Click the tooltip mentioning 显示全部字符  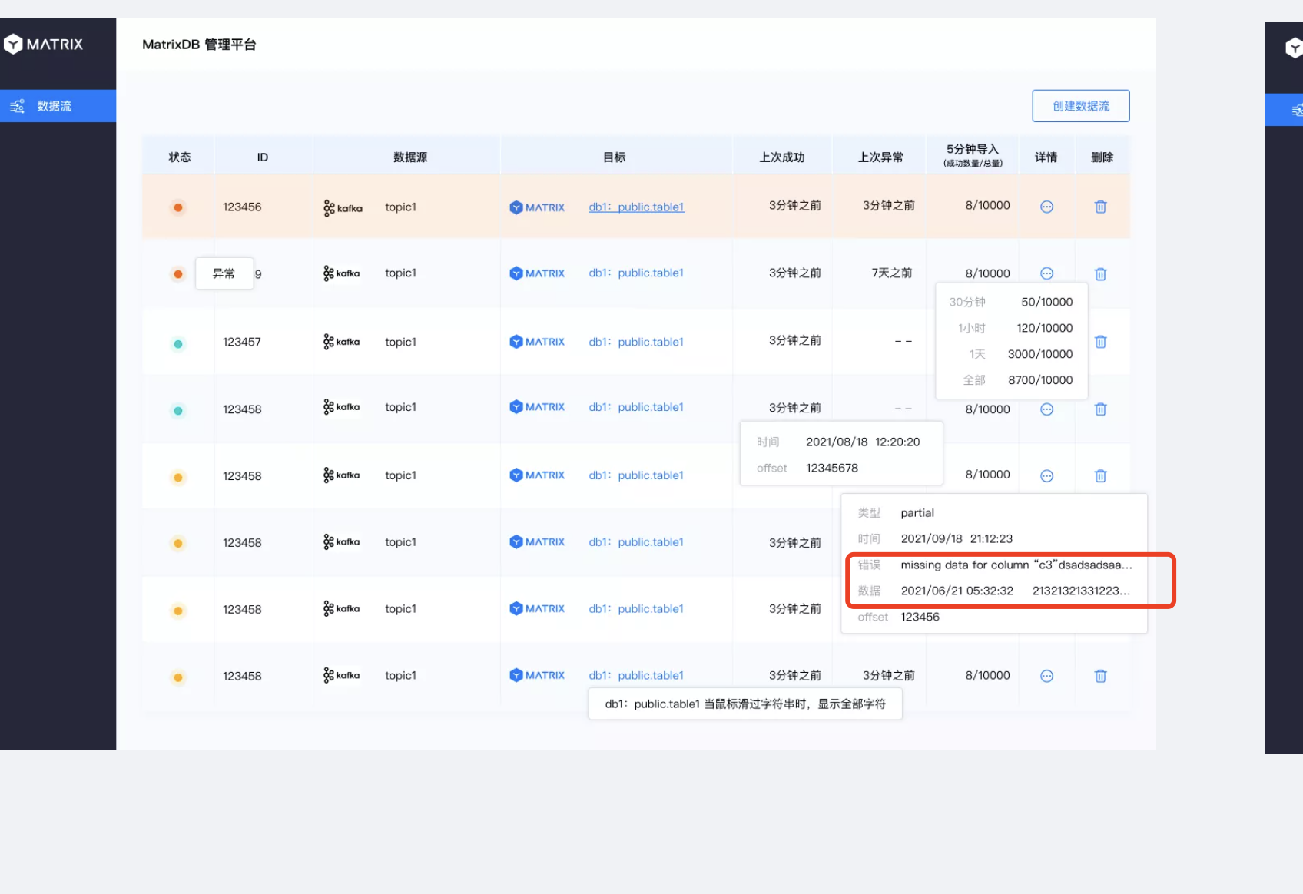click(745, 704)
